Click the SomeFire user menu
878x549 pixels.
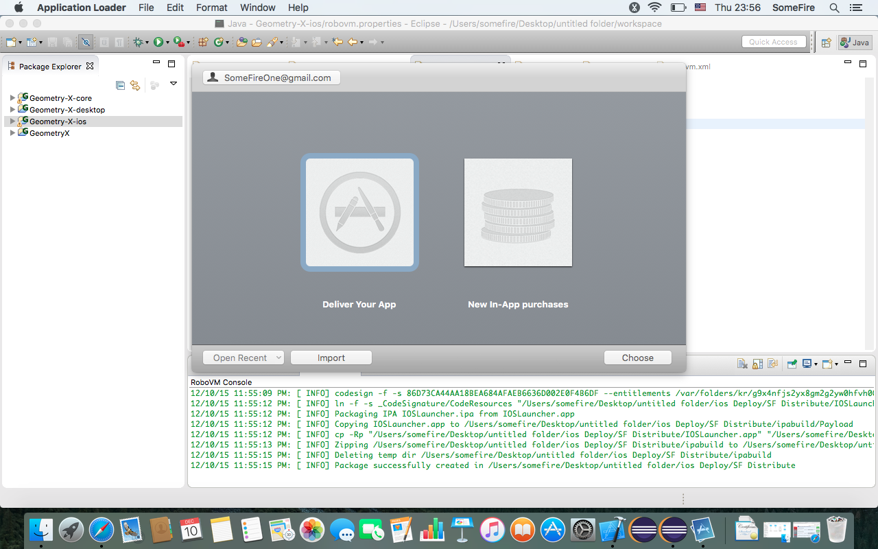coord(794,8)
